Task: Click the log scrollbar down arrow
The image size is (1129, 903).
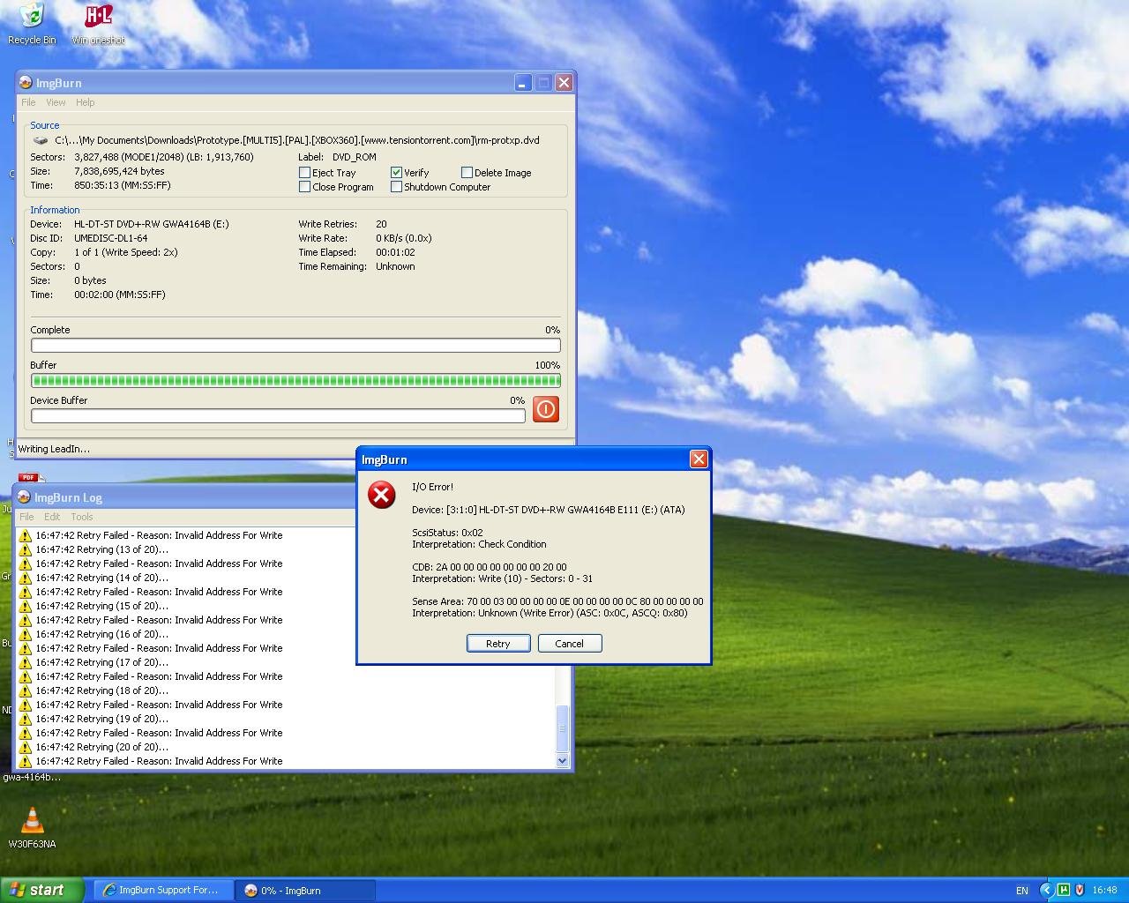Action: coord(563,760)
